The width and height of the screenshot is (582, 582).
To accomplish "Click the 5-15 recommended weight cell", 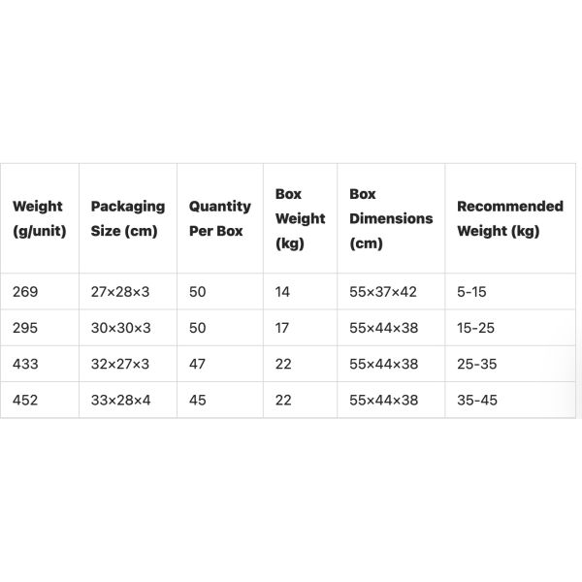I will coord(472,291).
